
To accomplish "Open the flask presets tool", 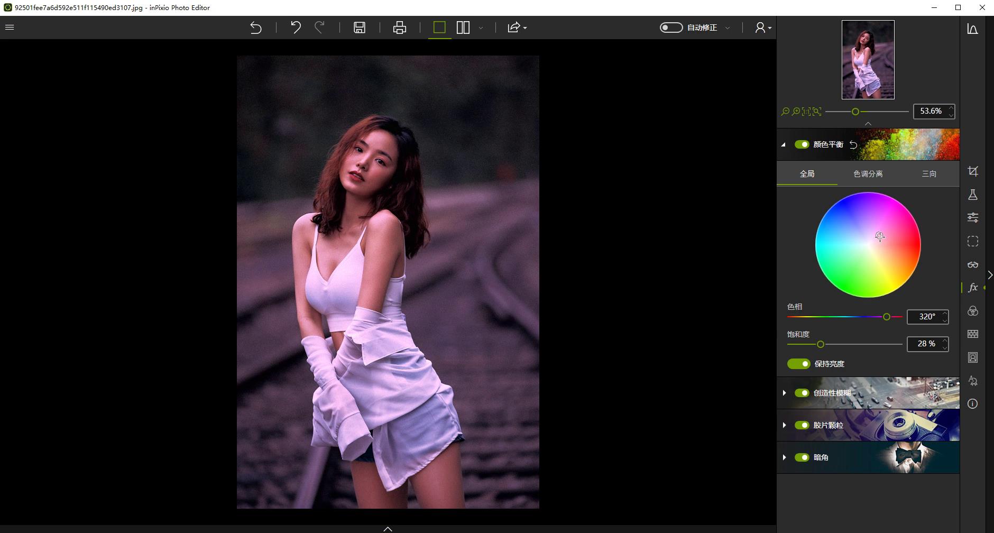I will 973,195.
